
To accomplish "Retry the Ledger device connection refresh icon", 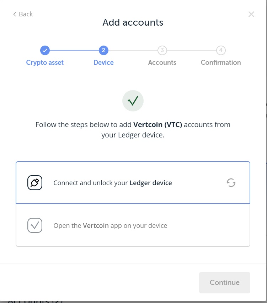I will [231, 183].
